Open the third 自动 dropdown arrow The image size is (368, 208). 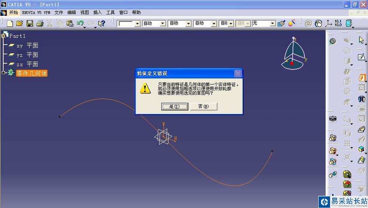coord(214,24)
